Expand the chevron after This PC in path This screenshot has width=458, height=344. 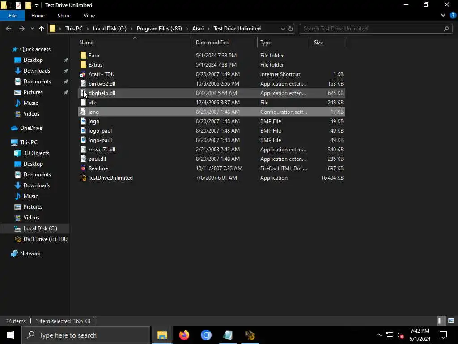[88, 29]
